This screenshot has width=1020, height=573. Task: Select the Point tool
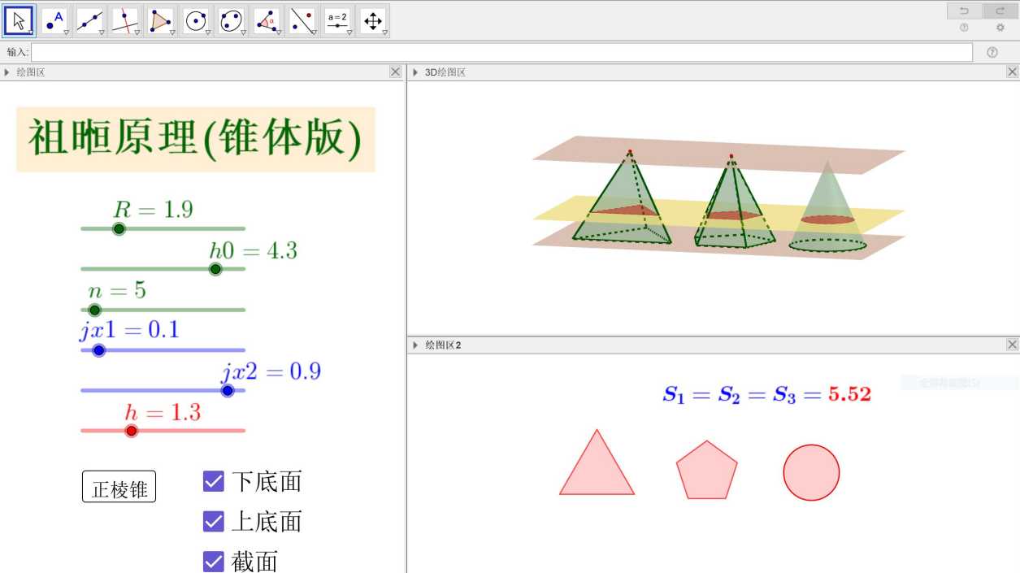tap(54, 21)
